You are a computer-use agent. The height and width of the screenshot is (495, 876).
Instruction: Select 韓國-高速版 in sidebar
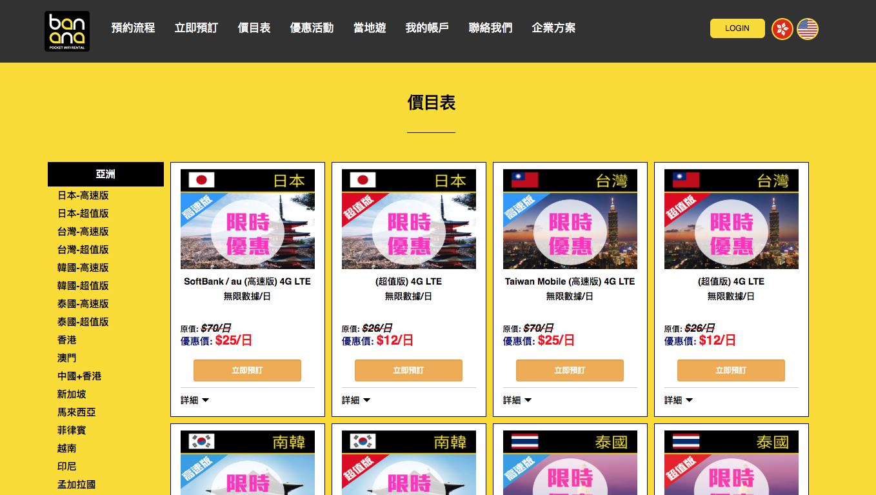coord(83,268)
